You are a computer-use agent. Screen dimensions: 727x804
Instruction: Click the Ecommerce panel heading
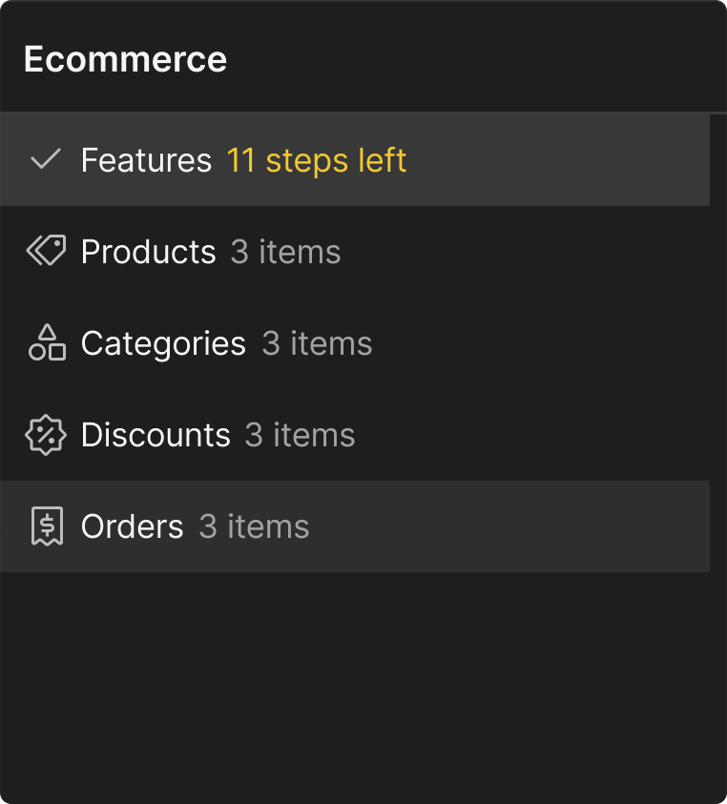click(x=125, y=59)
